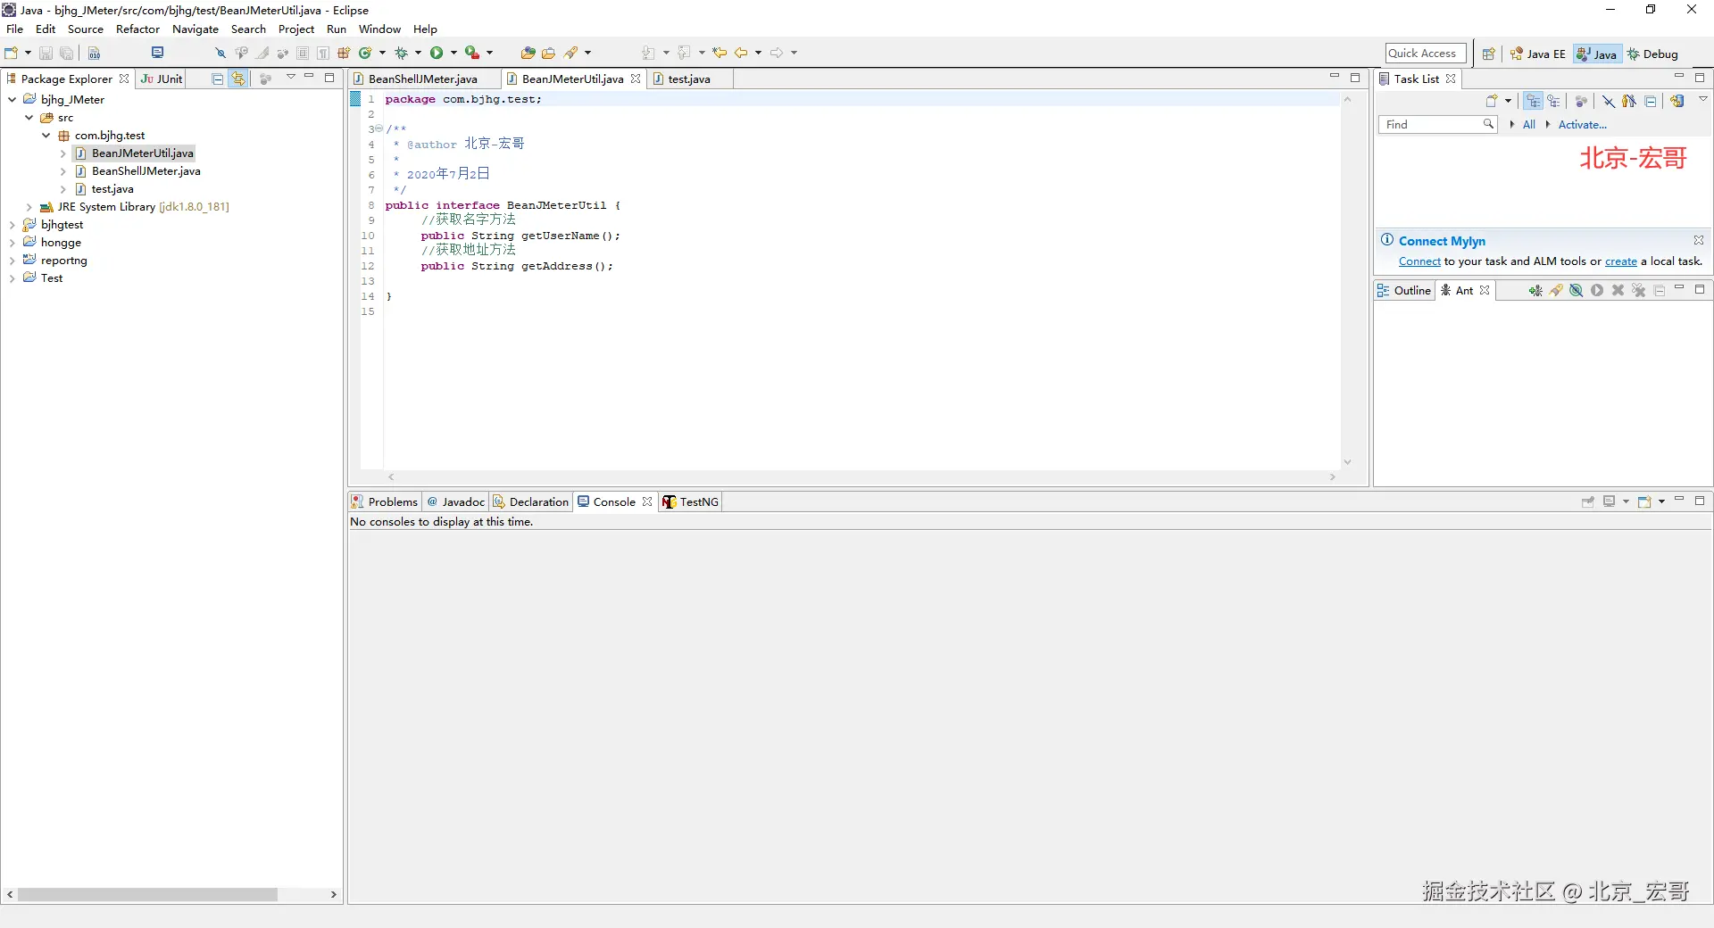The width and height of the screenshot is (1714, 928).
Task: Click the Package Explorer horizontal scrollbar
Action: [x=147, y=894]
